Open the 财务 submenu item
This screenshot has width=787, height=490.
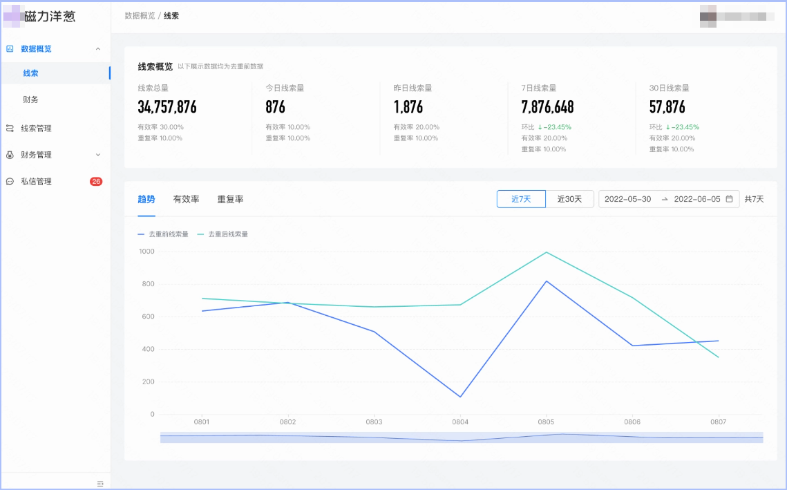pos(30,100)
